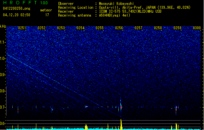Click the 0253 time axis marker

[x=61, y=28]
